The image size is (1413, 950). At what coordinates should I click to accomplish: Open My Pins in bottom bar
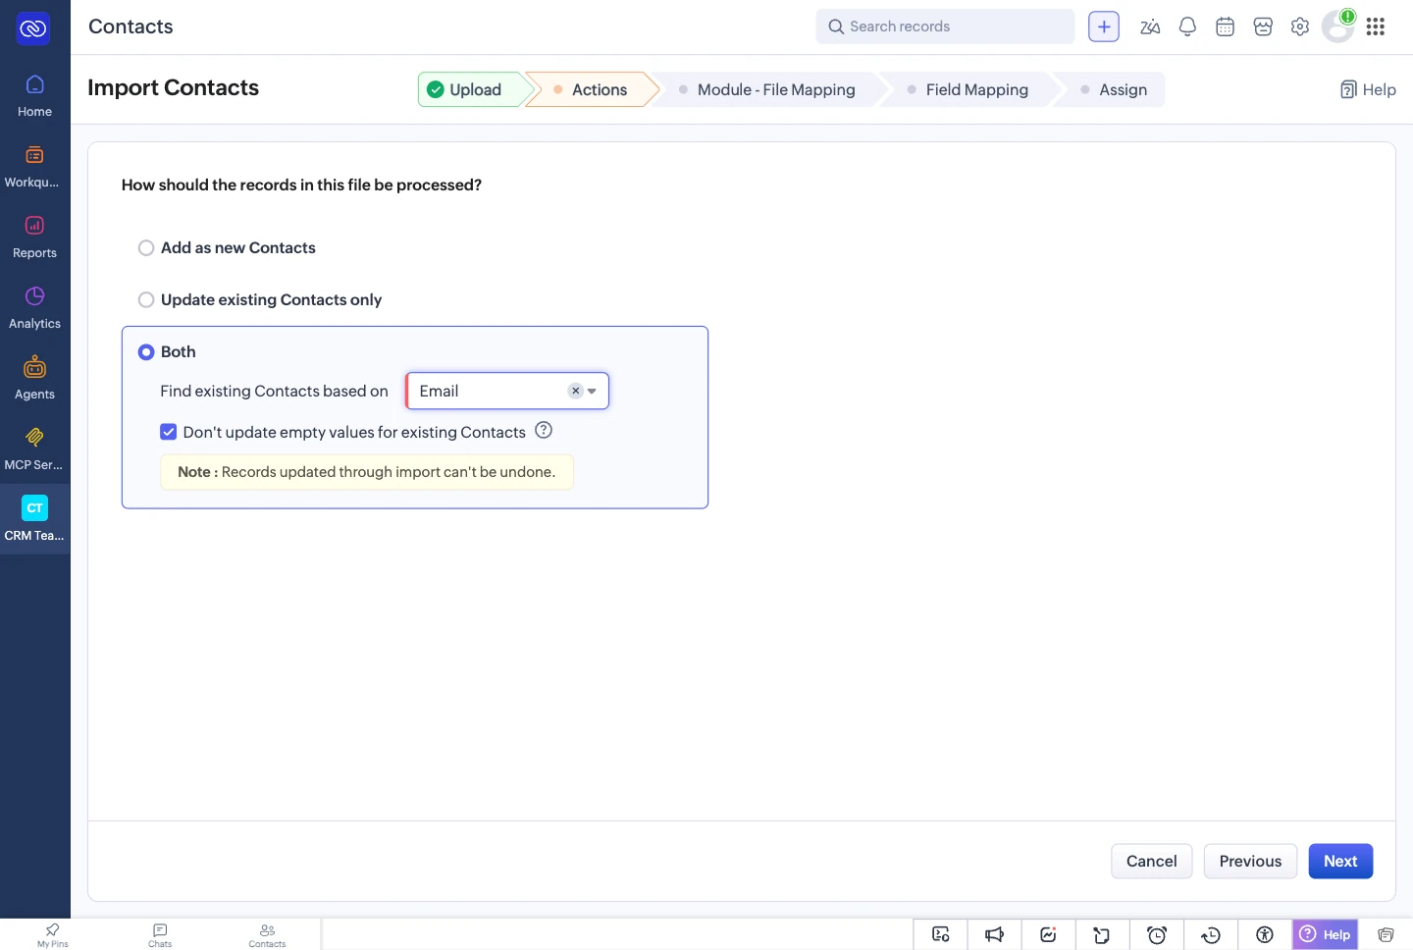(53, 935)
